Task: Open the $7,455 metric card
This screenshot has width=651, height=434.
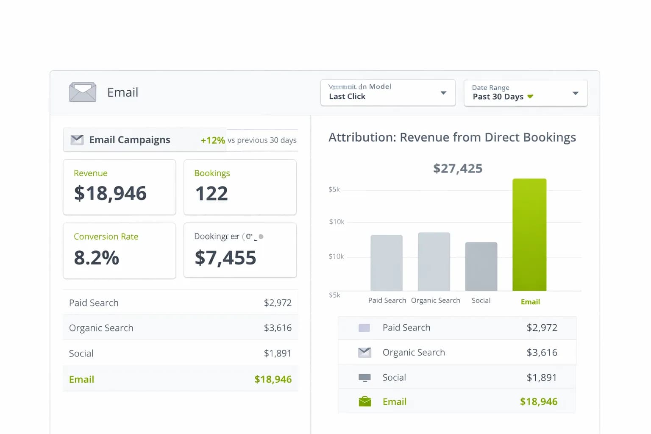Action: [240, 250]
